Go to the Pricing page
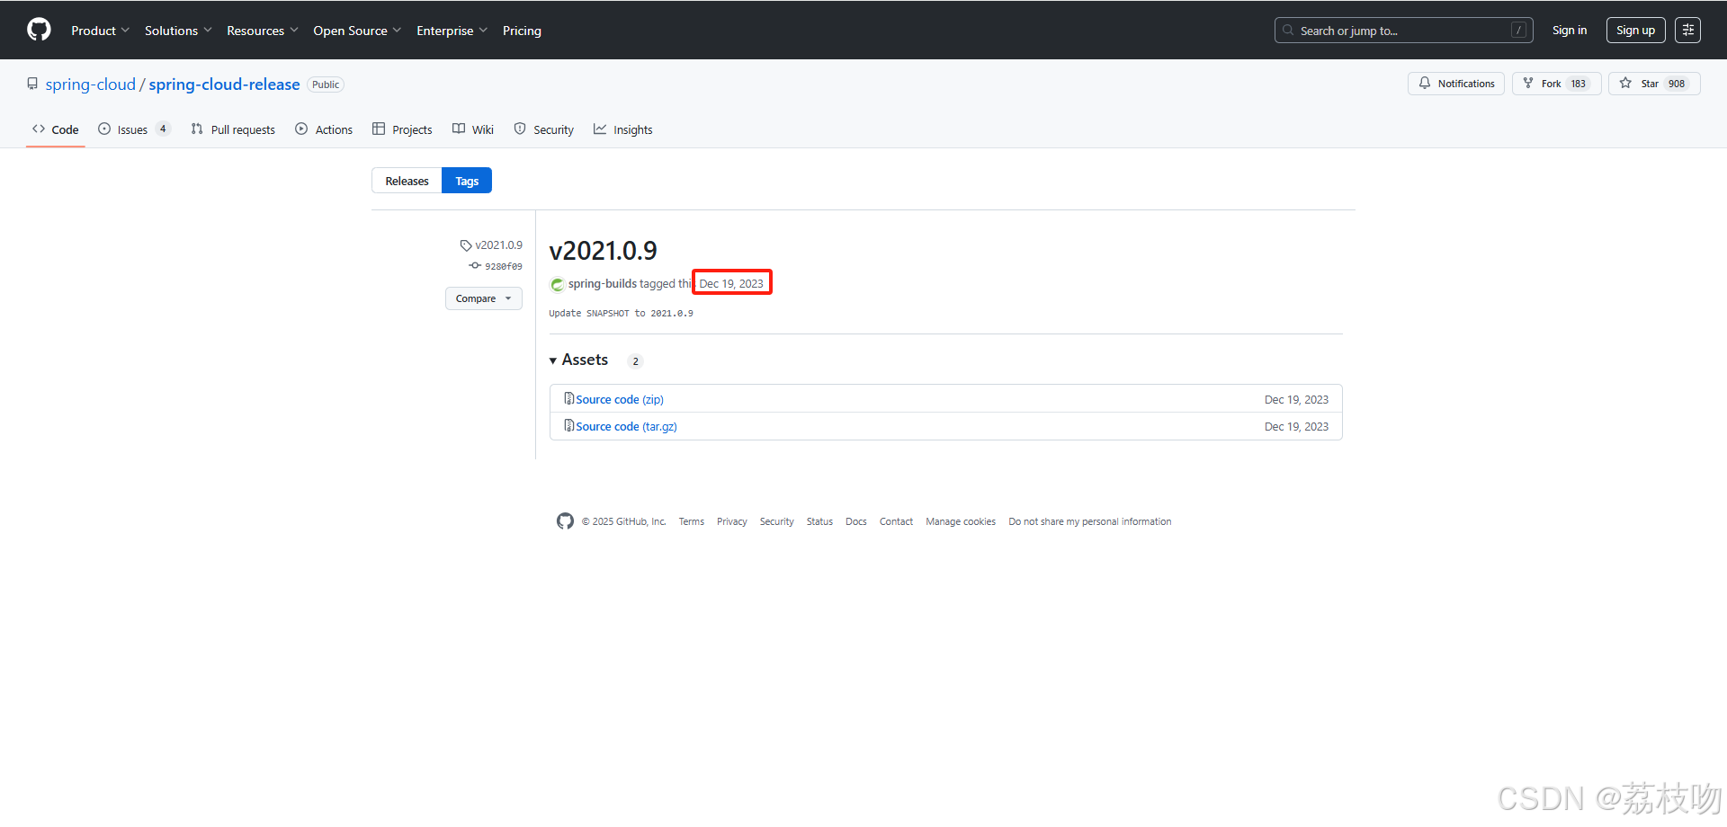 (522, 31)
